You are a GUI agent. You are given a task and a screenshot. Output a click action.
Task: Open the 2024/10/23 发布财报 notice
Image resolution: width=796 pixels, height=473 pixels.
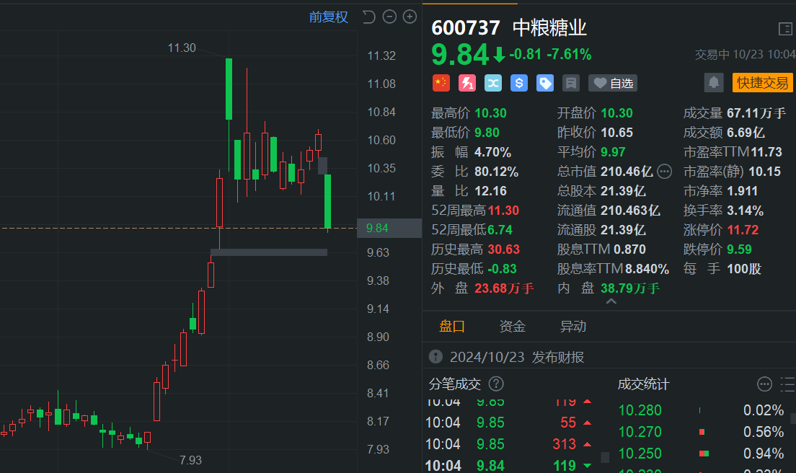click(x=507, y=357)
